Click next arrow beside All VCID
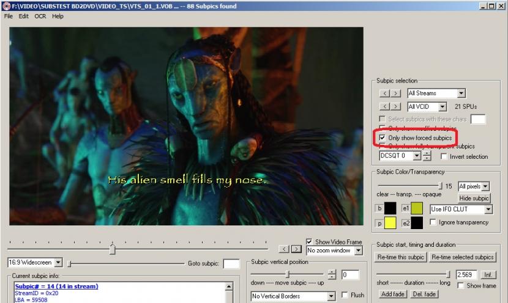Image resolution: width=508 pixels, height=303 pixels. tap(395, 106)
